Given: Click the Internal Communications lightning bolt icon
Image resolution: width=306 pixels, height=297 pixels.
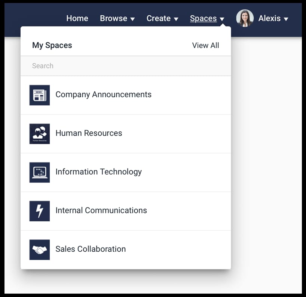Looking at the screenshot, I should click(39, 210).
